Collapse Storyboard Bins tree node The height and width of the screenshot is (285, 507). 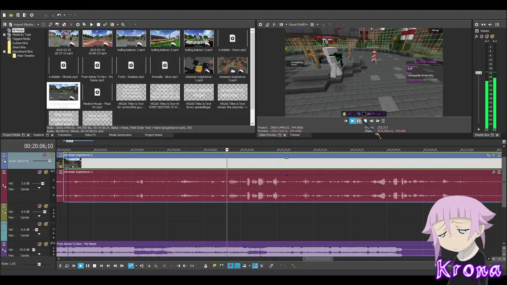tap(4, 51)
